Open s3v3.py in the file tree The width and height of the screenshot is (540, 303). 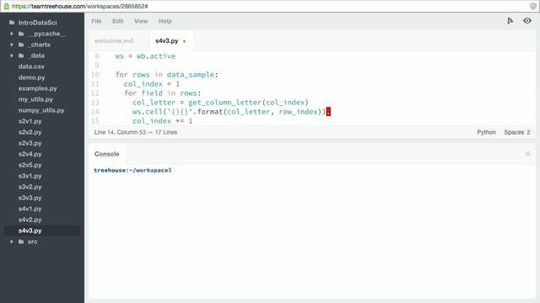point(30,199)
